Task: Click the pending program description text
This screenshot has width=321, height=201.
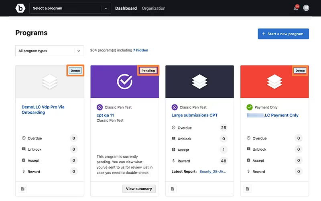Action: coord(124,164)
